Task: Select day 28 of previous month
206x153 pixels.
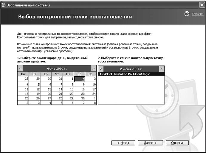Action: point(23,79)
